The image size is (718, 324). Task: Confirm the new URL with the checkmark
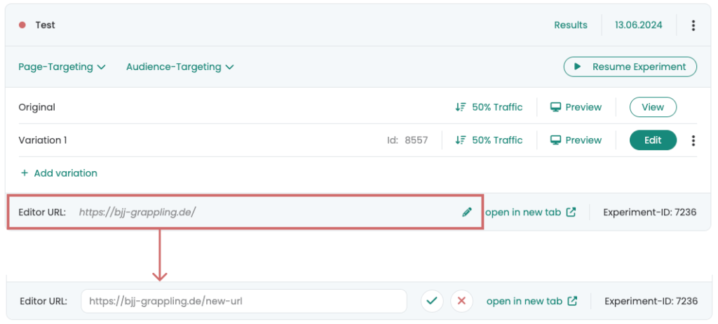[x=432, y=301]
